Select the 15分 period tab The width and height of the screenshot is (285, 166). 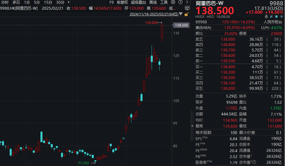point(48,2)
